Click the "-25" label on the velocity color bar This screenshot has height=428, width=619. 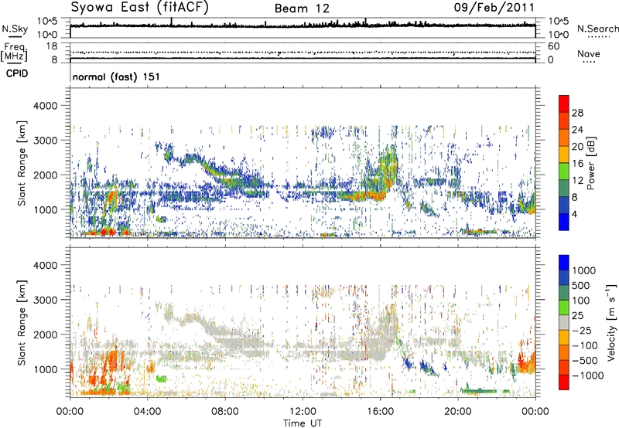point(582,330)
